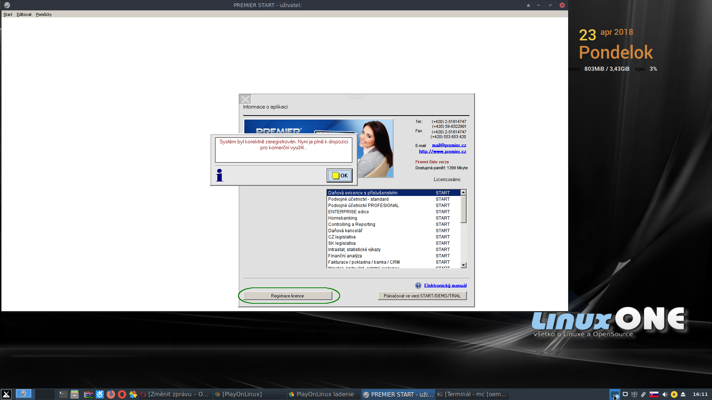This screenshot has width=712, height=400.
Task: Click the window shade up-arrow titlebar button
Action: click(x=528, y=5)
